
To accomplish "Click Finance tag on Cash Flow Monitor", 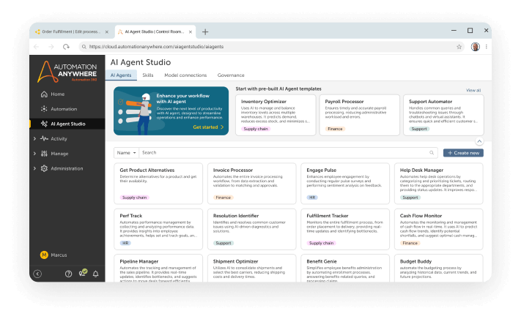I will (410, 243).
